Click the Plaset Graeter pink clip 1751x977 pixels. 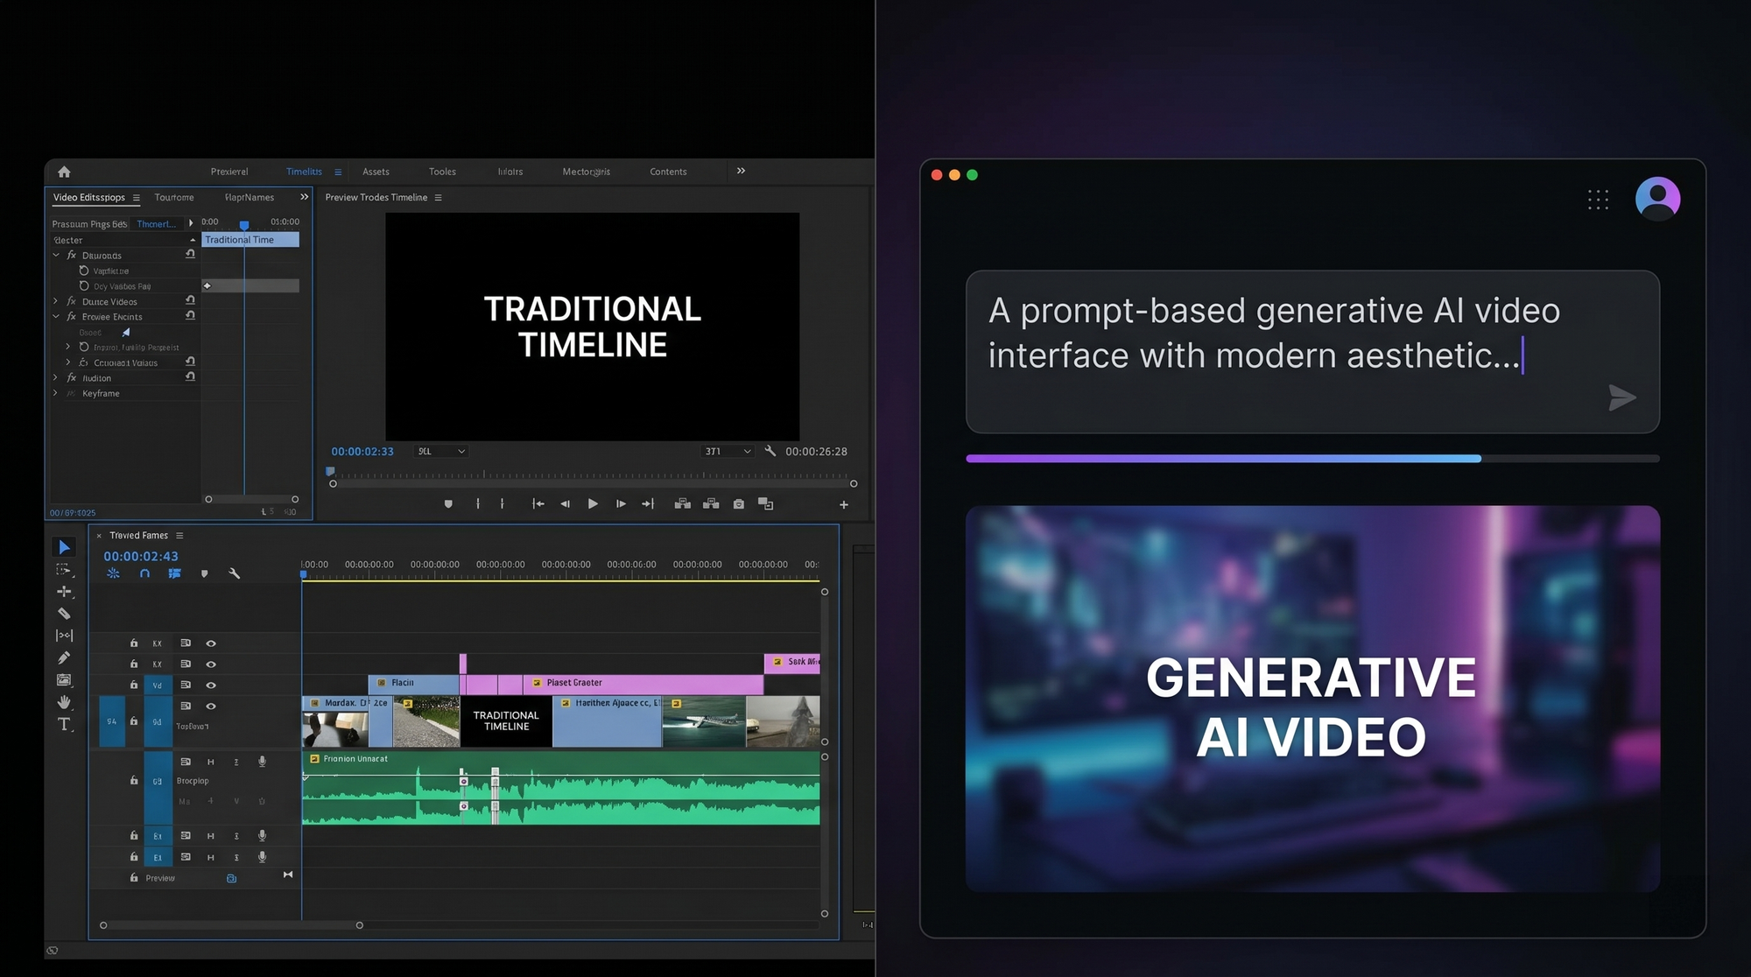(643, 683)
